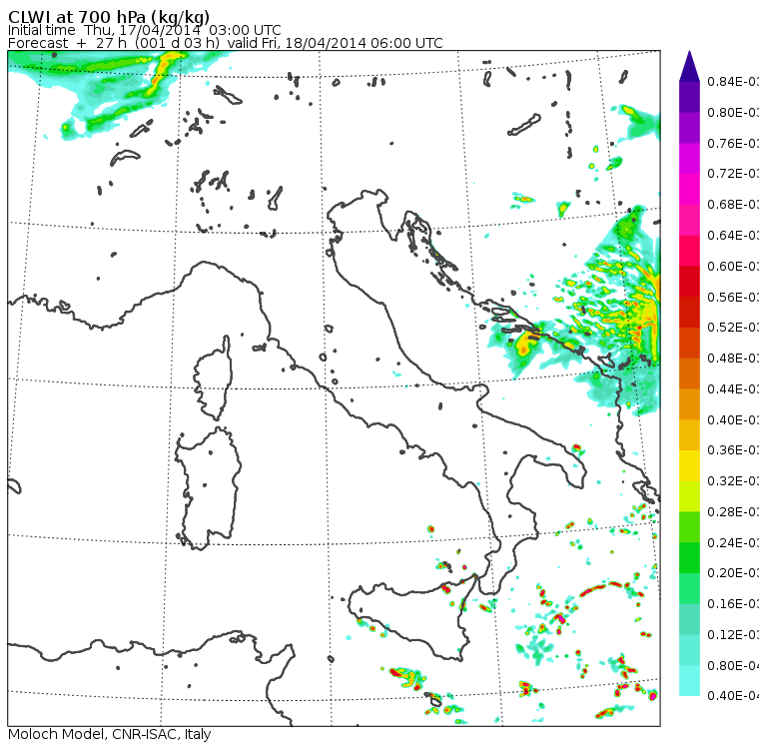
Task: Click the 0.52E-03 colorbar label
Action: tap(733, 328)
